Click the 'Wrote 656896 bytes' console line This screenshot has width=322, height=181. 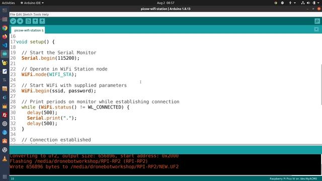pos(94,166)
